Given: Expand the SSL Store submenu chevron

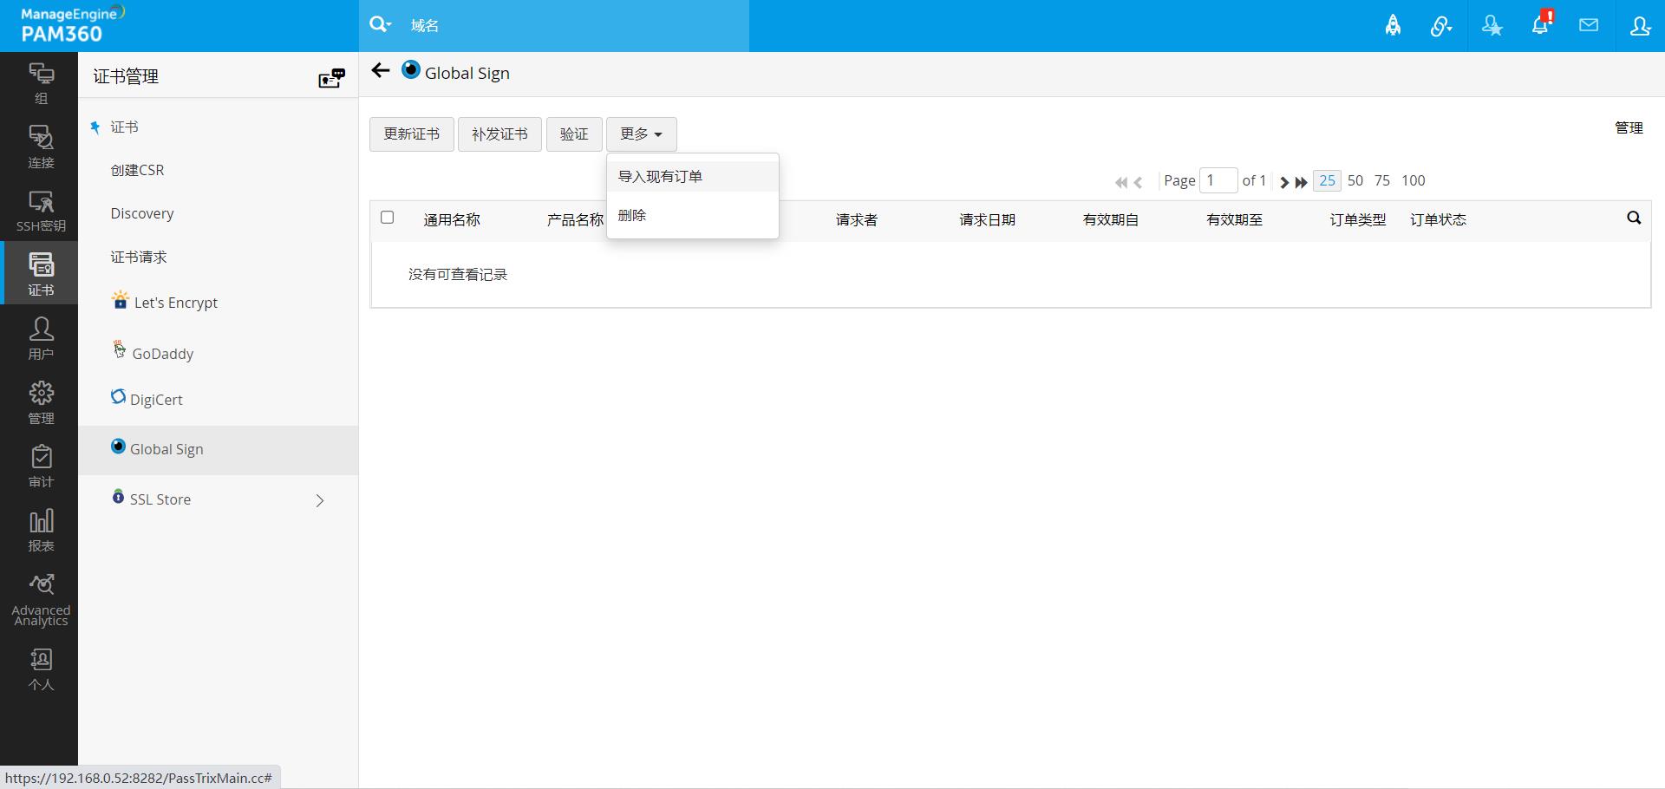Looking at the screenshot, I should point(320,500).
